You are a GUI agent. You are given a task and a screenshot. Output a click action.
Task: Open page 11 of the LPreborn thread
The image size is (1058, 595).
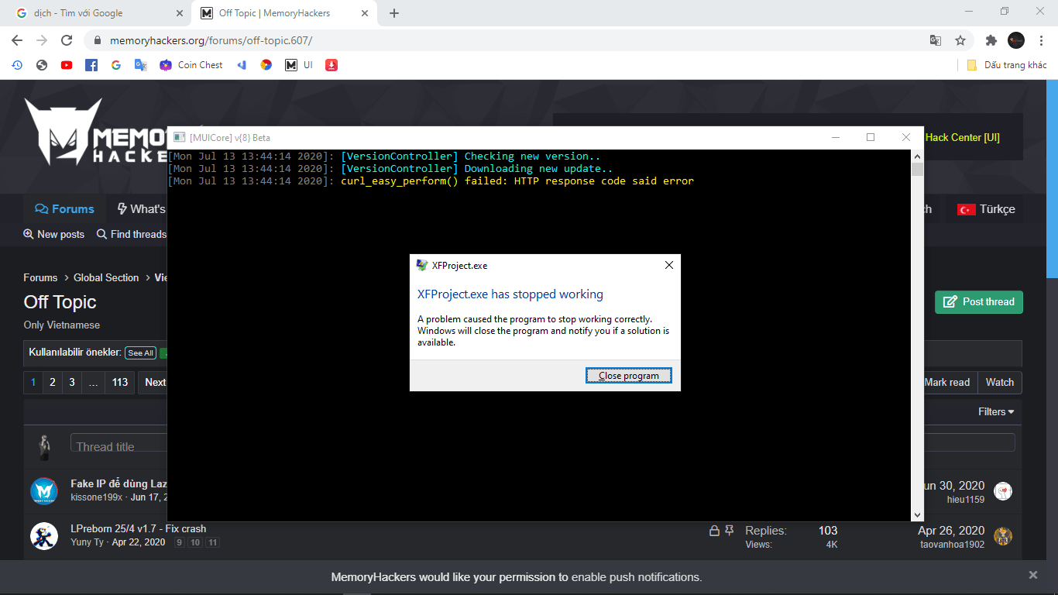(213, 542)
